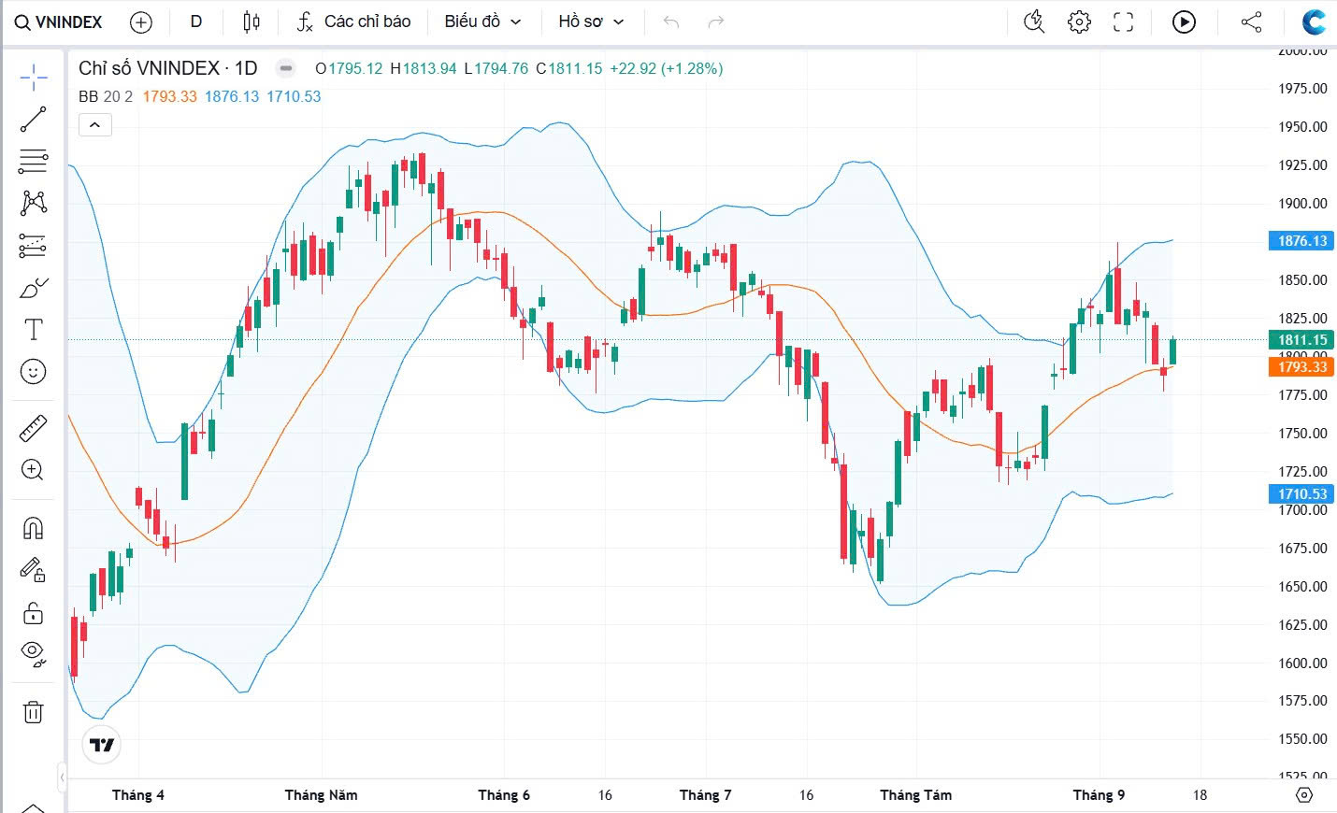This screenshot has height=813, width=1337.
Task: Click the 1876.13 upper band price label
Action: click(1302, 241)
